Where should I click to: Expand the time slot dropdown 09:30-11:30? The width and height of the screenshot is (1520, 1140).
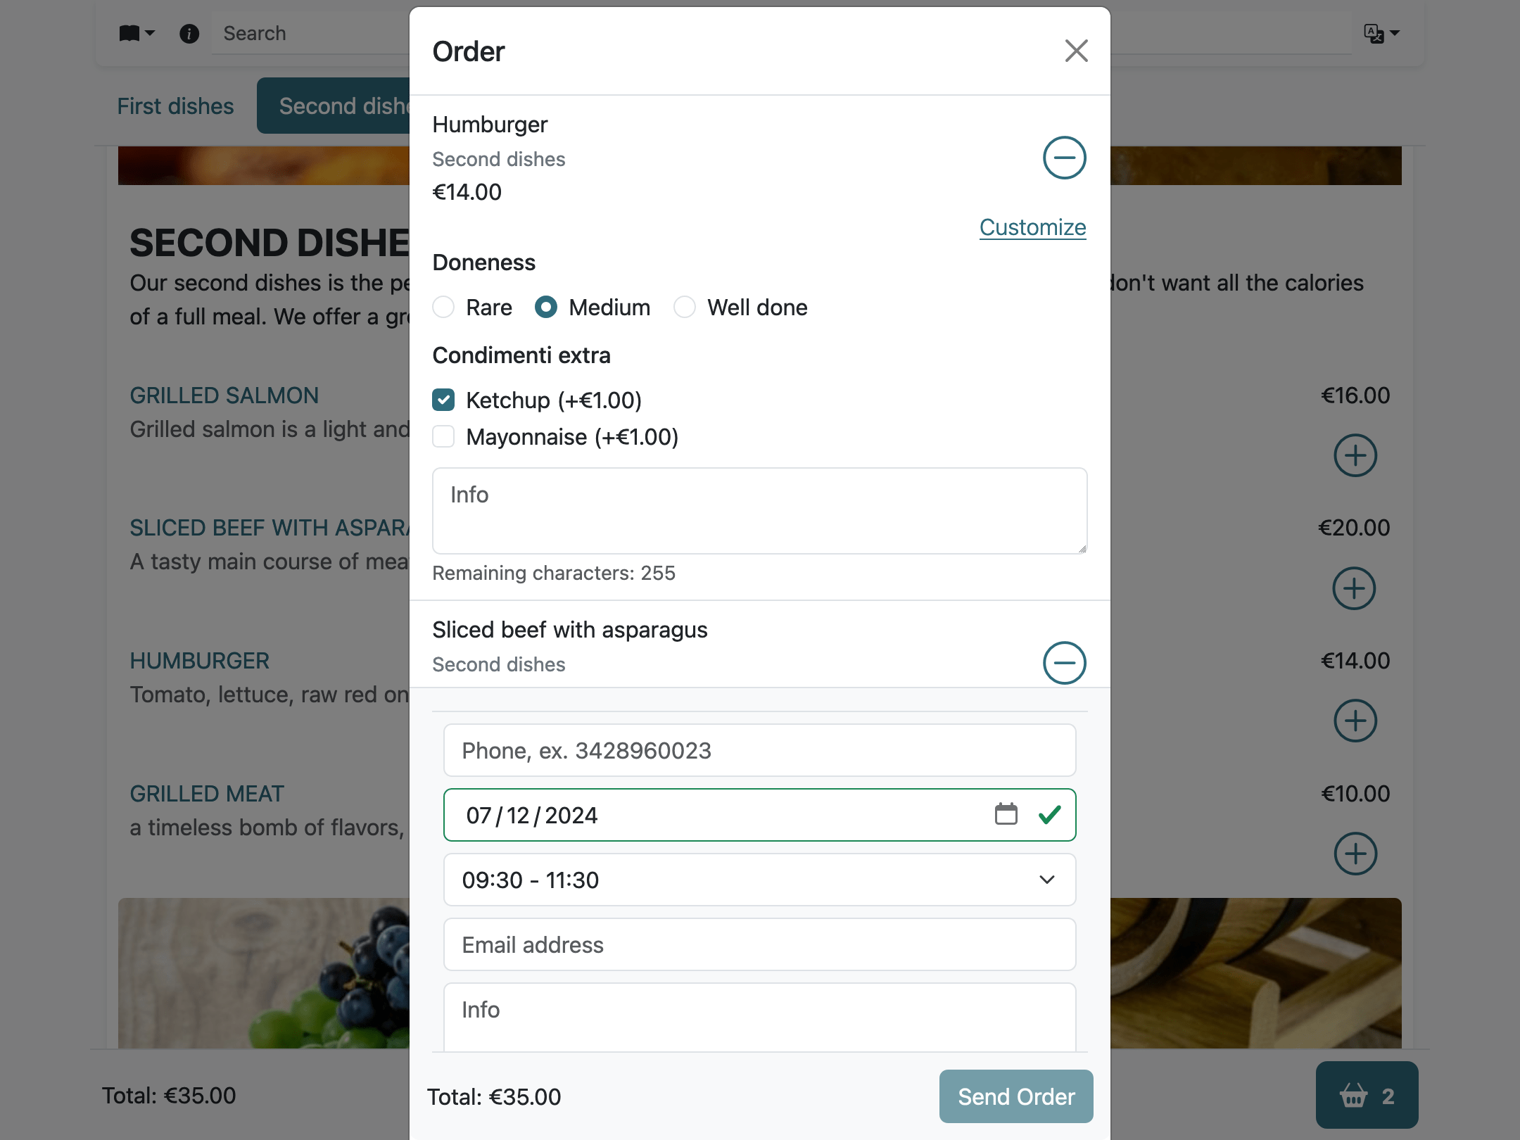coord(759,880)
